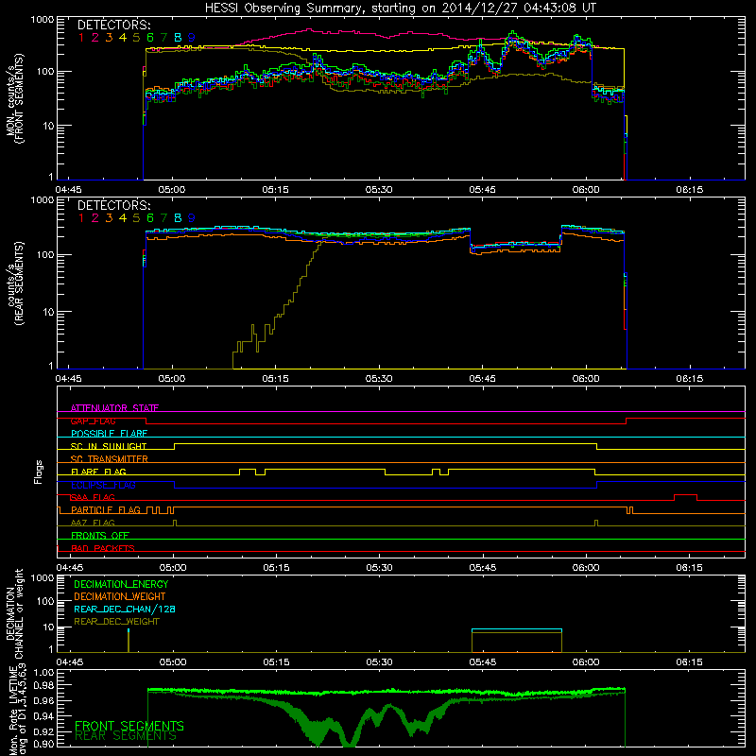The image size is (756, 756).
Task: Select the POSSIBLE_FLARE label
Action: tap(109, 434)
